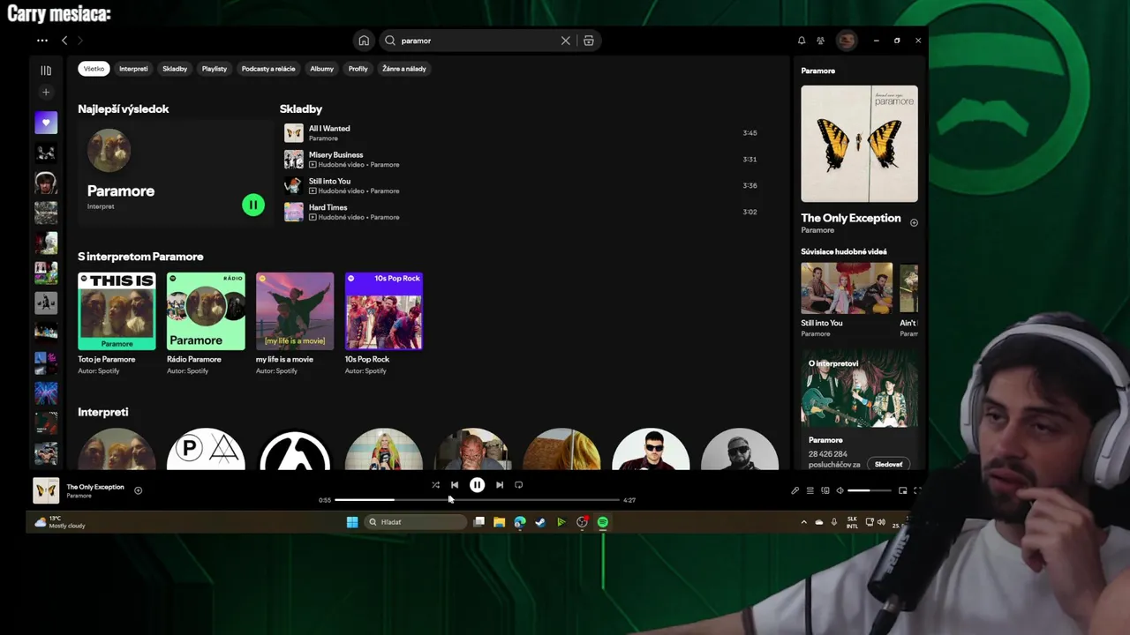Skip to the next track
The image size is (1130, 635).
(x=500, y=485)
